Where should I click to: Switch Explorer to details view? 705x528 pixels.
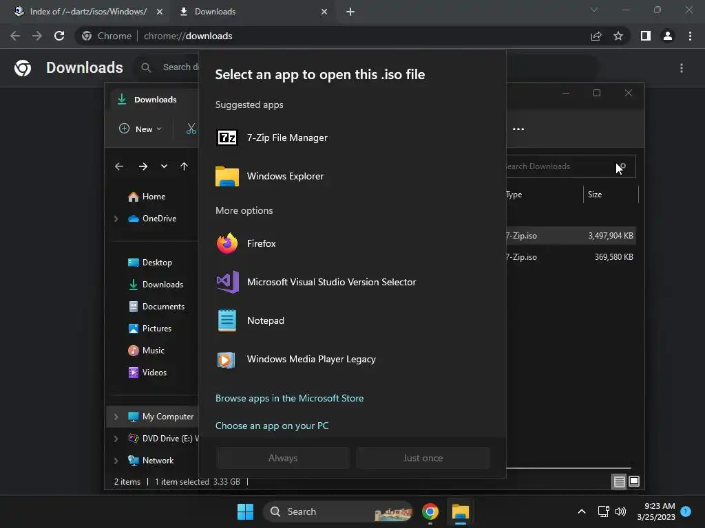pos(619,482)
